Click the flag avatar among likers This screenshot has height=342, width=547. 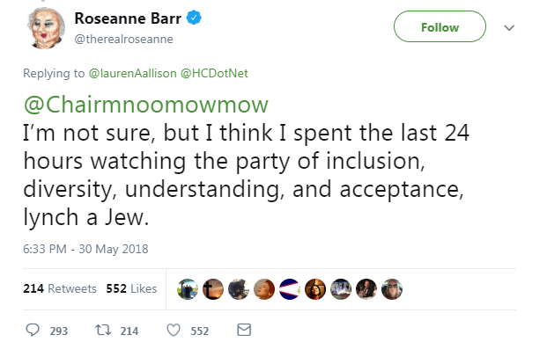(x=290, y=289)
